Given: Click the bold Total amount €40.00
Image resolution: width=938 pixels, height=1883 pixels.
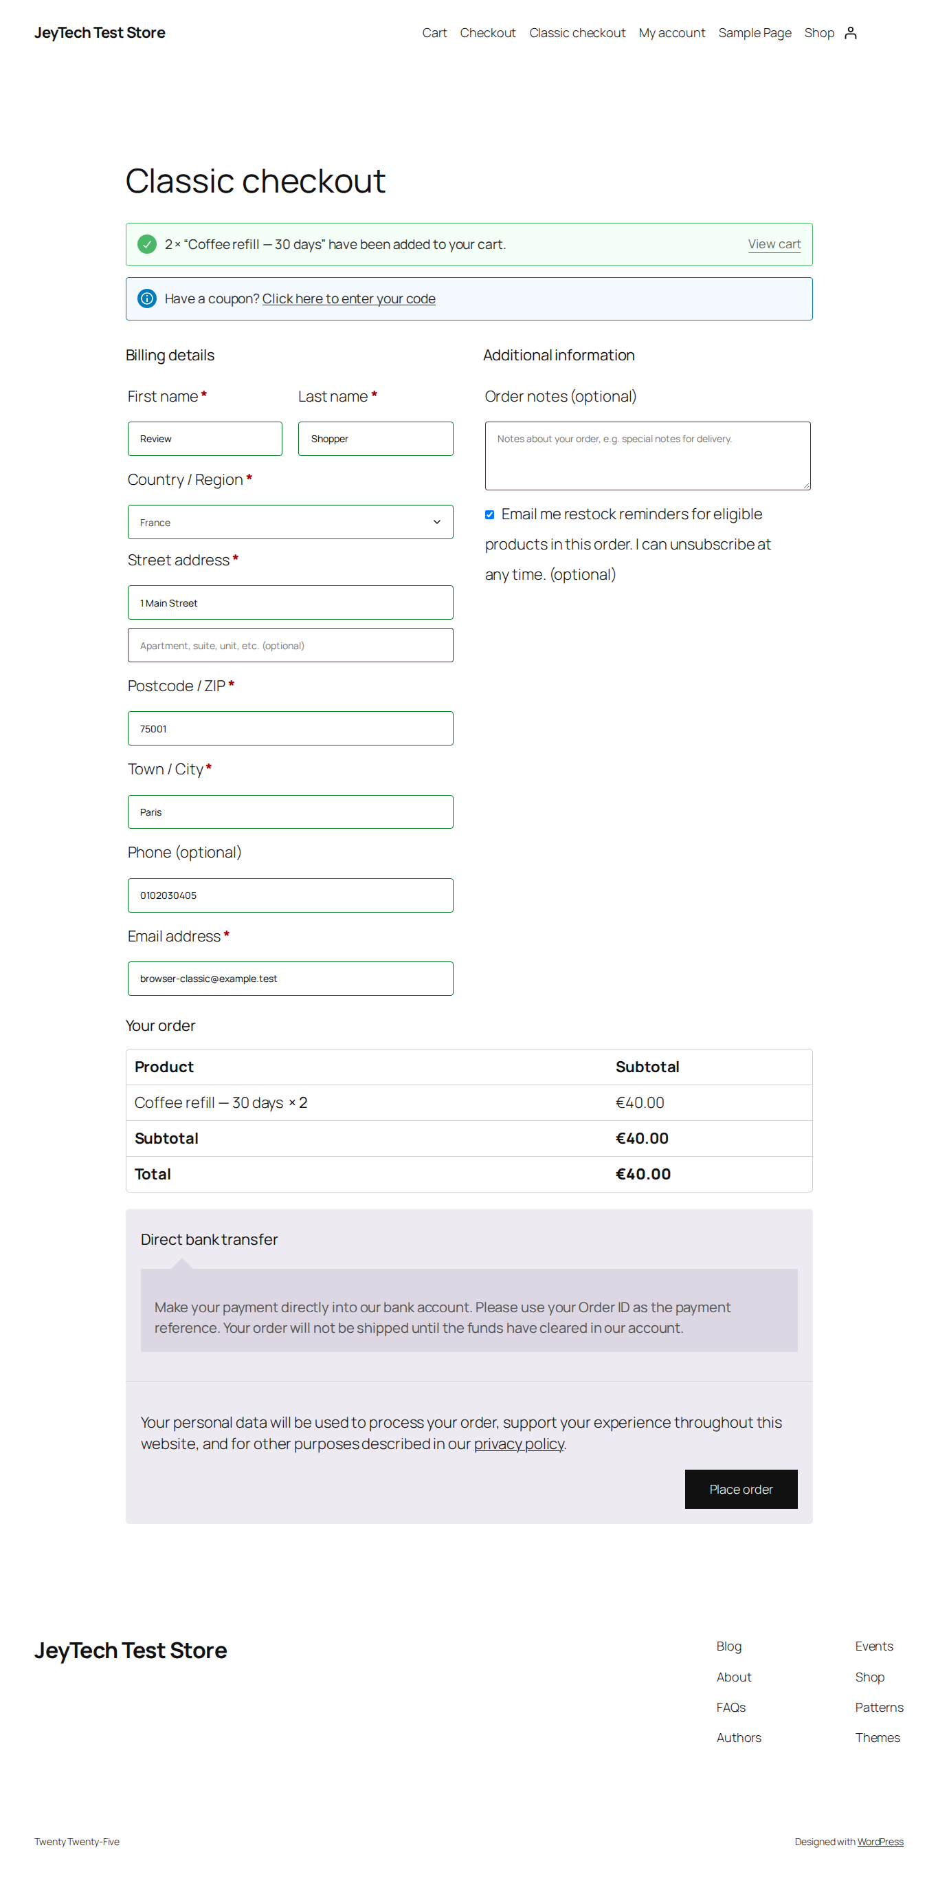Looking at the screenshot, I should (643, 1174).
